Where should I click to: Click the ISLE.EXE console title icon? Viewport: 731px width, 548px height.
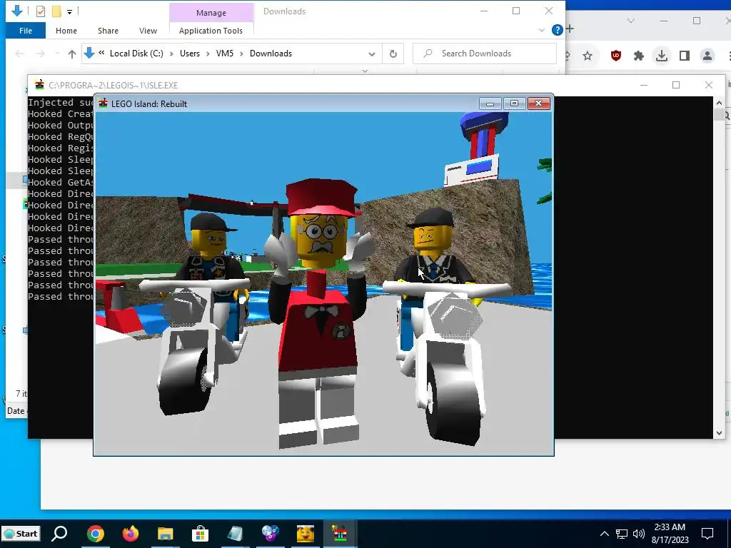click(40, 85)
